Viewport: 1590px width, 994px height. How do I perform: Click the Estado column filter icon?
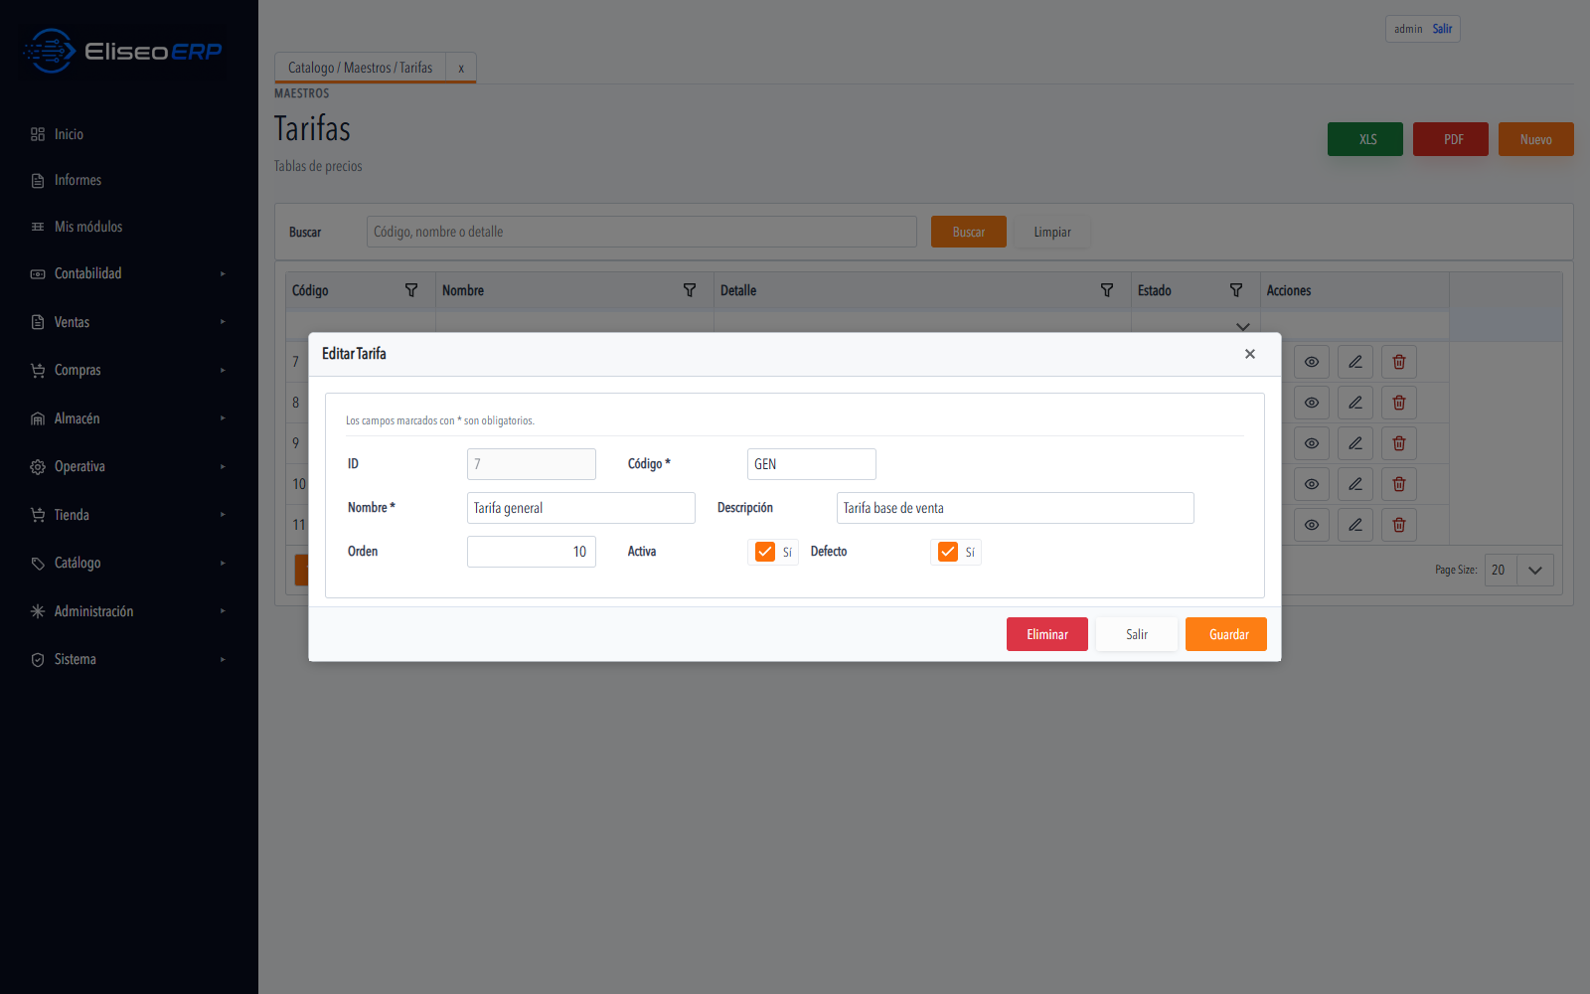point(1236,290)
